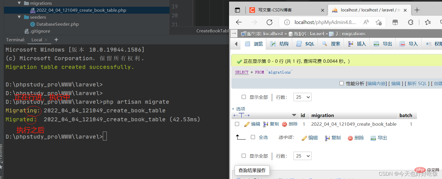Click the red delete icon in row 1

[285, 124]
